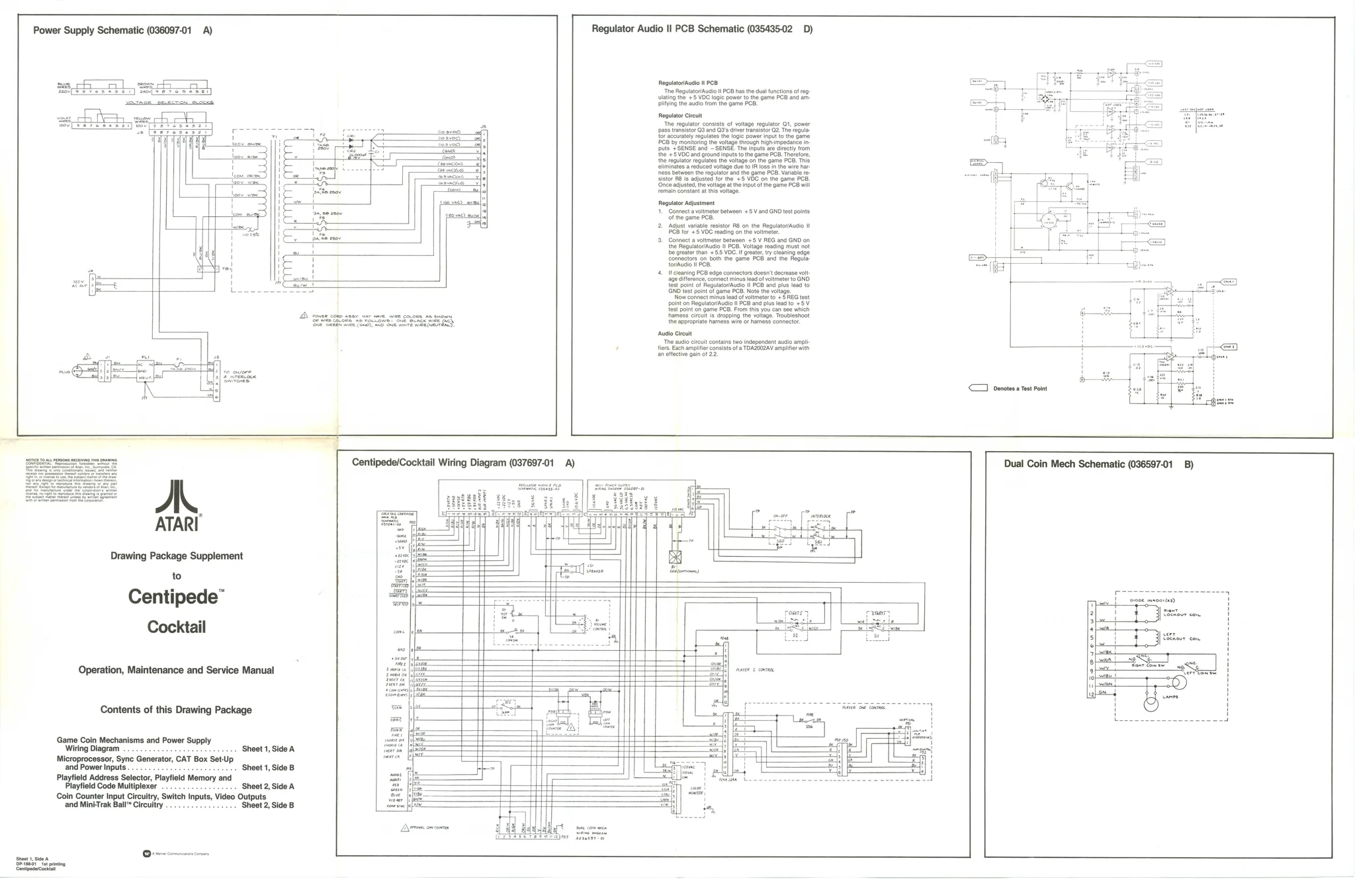Click the "VOLUME CONTROL" label

[x=600, y=626]
